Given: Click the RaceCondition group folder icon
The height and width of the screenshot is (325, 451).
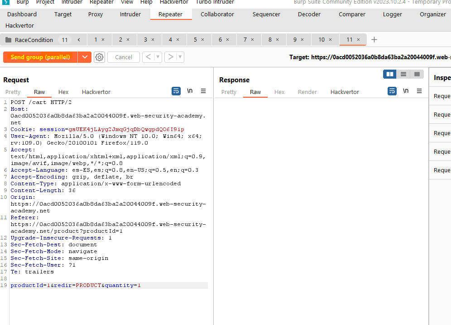Looking at the screenshot, I should point(9,40).
